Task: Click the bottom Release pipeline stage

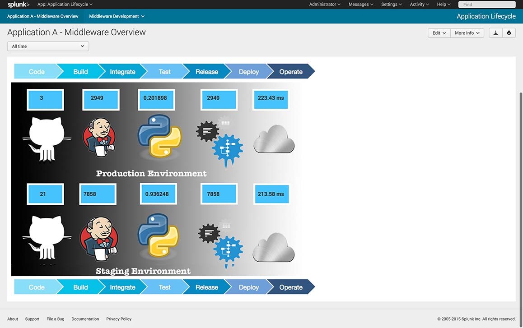Action: (206, 287)
